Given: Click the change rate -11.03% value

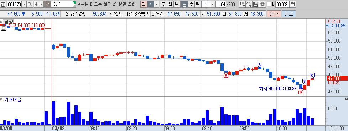Looking at the screenshot, I should [52, 14].
